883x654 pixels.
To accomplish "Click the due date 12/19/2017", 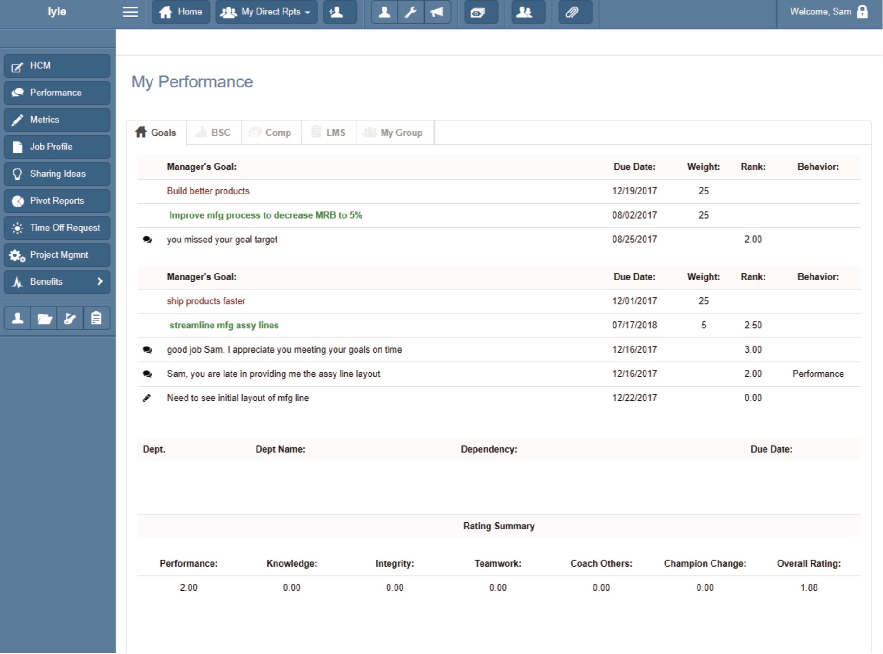I will click(634, 191).
